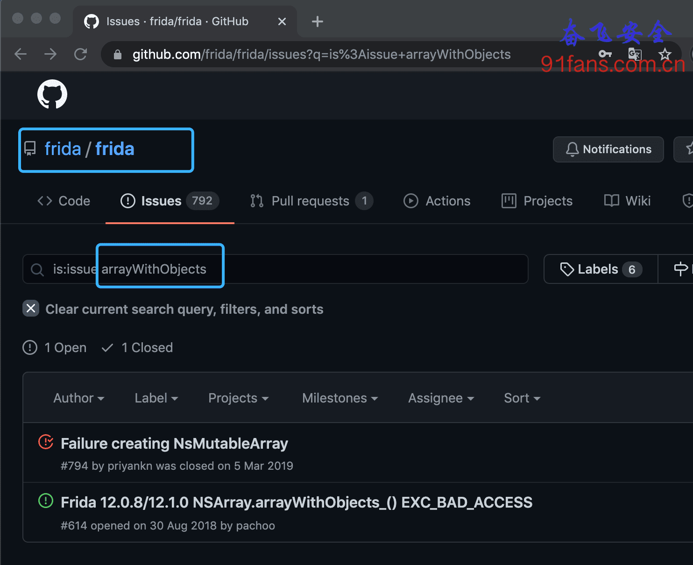This screenshot has height=565, width=693.
Task: Click the search magnifier icon in issues filter
Action: (x=37, y=269)
